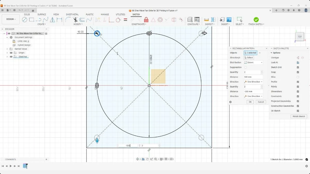
Task: Select the Offset tool in Modify
Action: click(x=82, y=20)
